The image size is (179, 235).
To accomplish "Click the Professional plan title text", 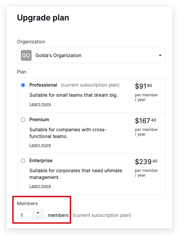I will (x=43, y=85).
